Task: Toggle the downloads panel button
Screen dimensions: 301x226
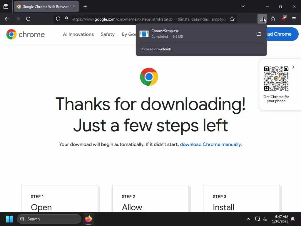Action: (x=262, y=19)
